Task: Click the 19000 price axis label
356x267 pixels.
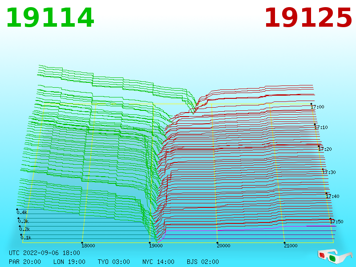Action: (156, 246)
